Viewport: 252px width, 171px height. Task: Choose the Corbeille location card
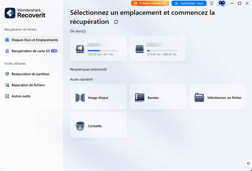(x=98, y=125)
